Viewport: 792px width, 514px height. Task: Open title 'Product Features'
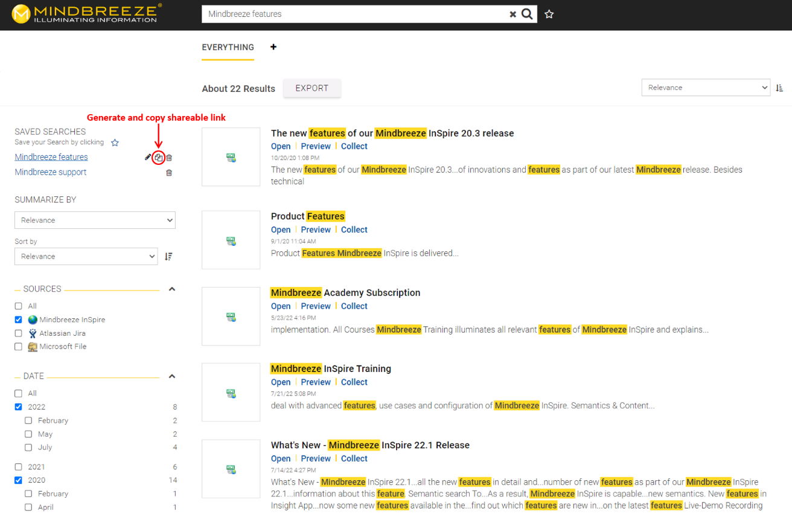click(308, 216)
